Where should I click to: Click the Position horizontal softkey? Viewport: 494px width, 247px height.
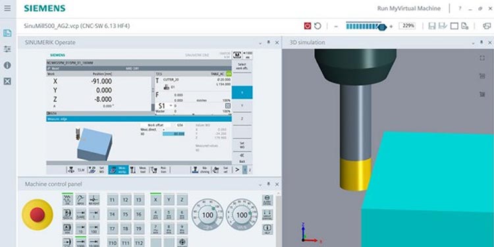click(x=160, y=170)
